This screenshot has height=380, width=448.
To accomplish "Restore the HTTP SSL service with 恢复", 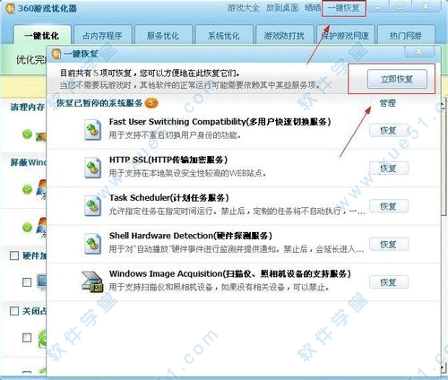I will click(x=389, y=168).
